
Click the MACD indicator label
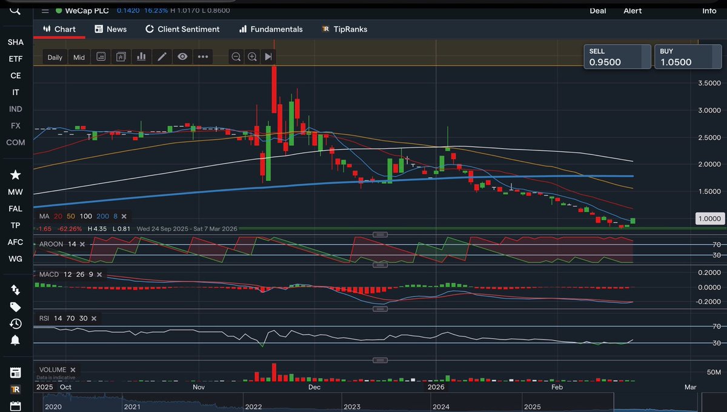[49, 274]
